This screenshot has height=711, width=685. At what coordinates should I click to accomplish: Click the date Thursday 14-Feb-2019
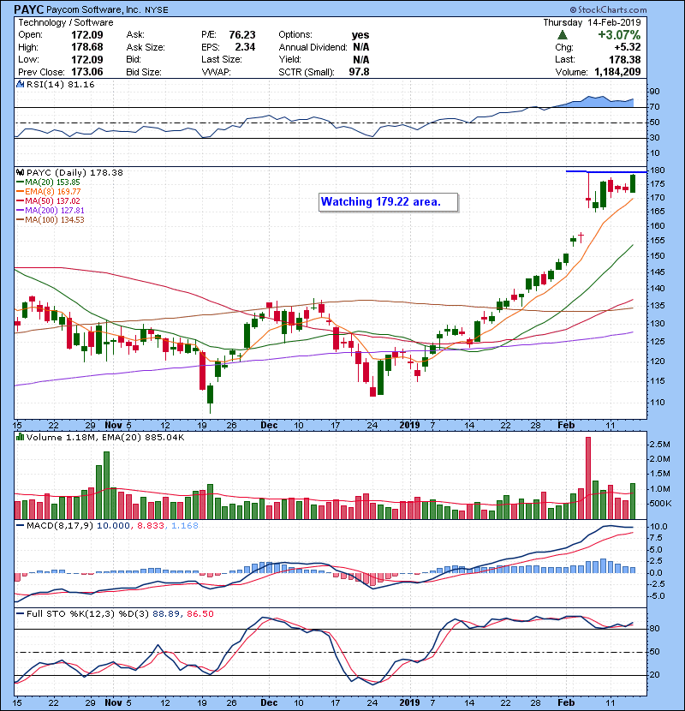coord(592,22)
